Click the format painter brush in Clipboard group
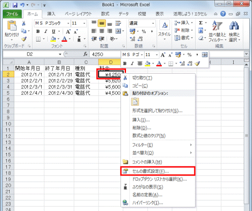 [24, 39]
